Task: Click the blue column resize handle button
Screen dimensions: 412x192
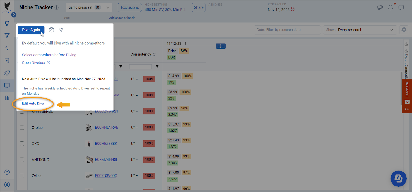Action: (x=221, y=46)
